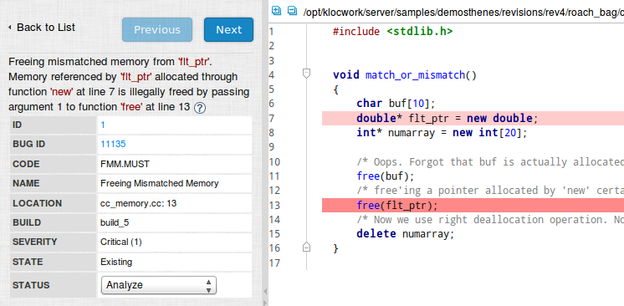
Task: Click the LOCATION label cell
Action: click(x=54, y=203)
